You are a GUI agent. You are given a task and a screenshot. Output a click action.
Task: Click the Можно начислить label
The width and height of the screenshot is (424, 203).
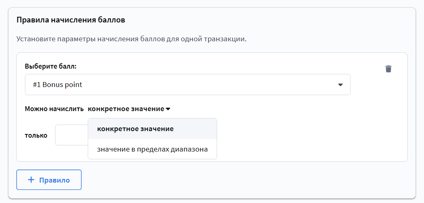point(54,109)
